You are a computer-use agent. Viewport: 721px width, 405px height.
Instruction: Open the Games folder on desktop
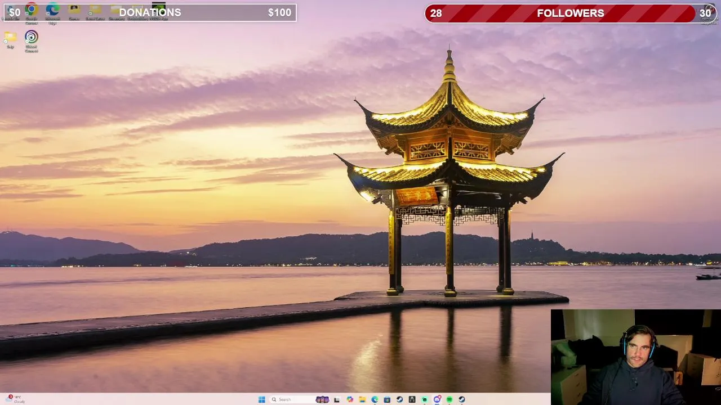point(74,12)
